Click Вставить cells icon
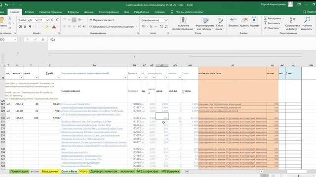The image size is (316, 177). click(x=234, y=20)
